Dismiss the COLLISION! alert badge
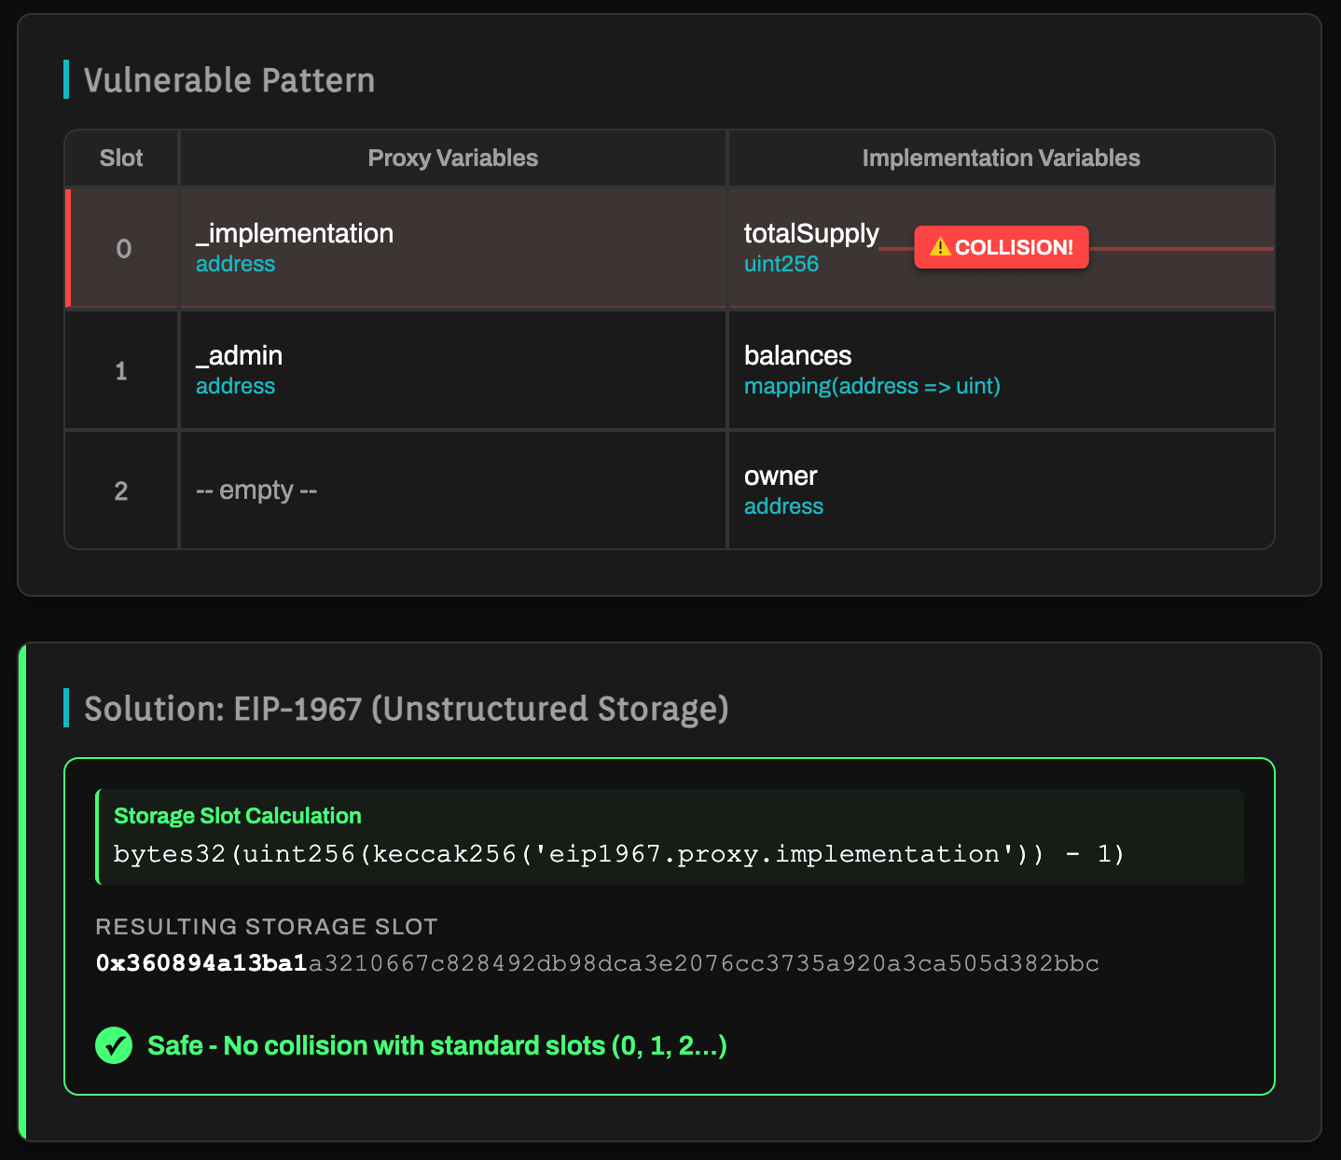The image size is (1341, 1160). point(1001,247)
